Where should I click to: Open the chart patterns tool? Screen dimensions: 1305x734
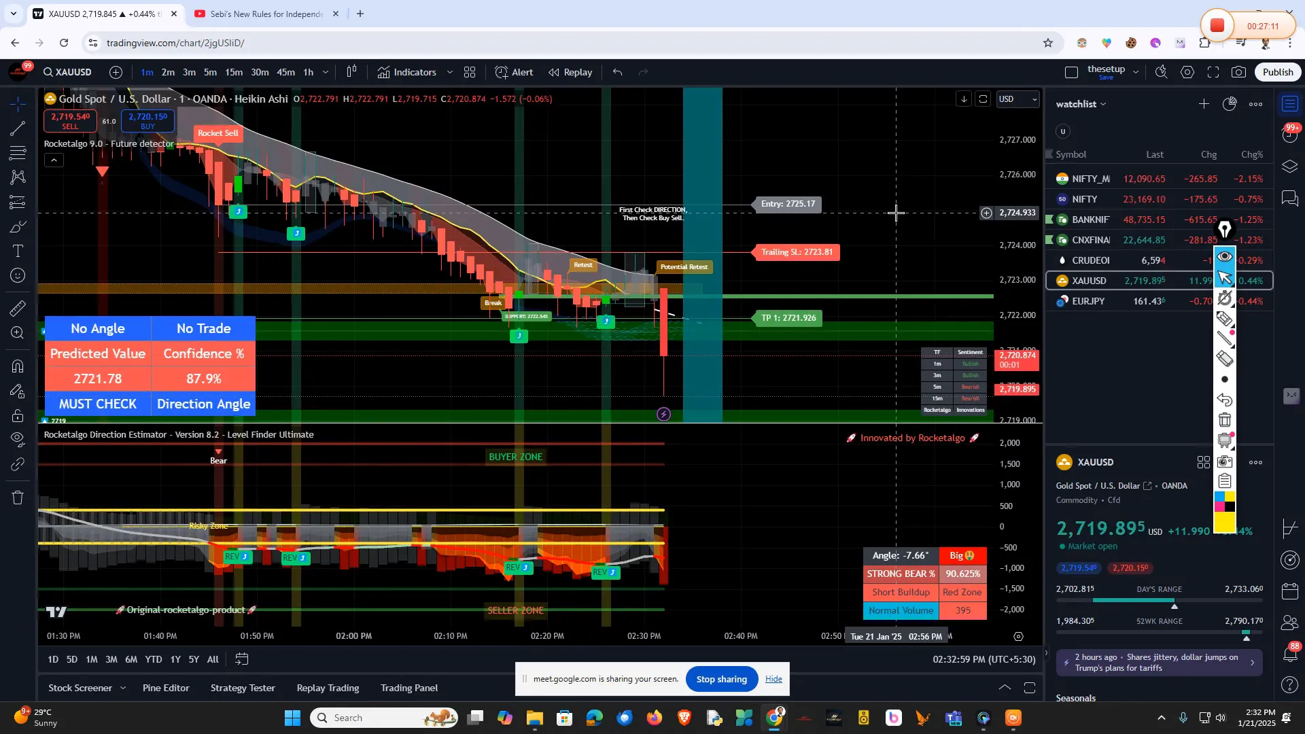tap(18, 177)
